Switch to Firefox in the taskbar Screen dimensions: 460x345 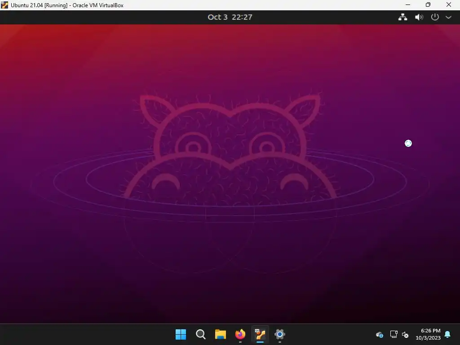[240, 334]
